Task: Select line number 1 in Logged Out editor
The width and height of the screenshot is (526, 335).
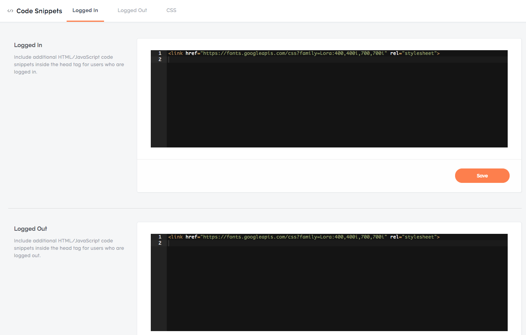Action: click(x=160, y=237)
